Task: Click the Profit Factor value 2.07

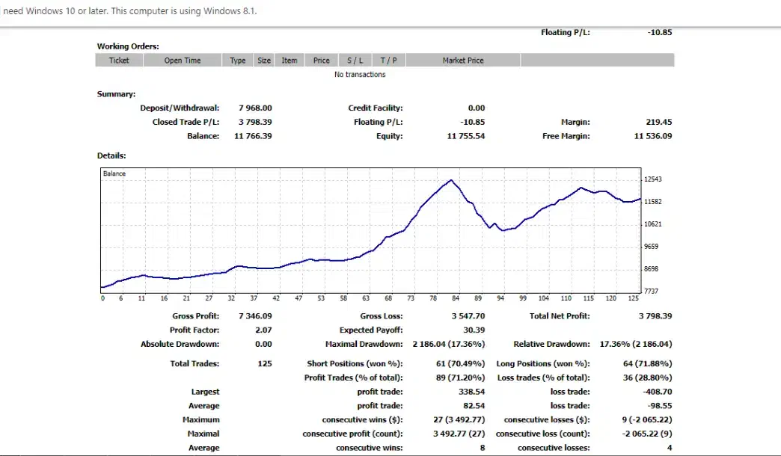Action: coord(263,330)
